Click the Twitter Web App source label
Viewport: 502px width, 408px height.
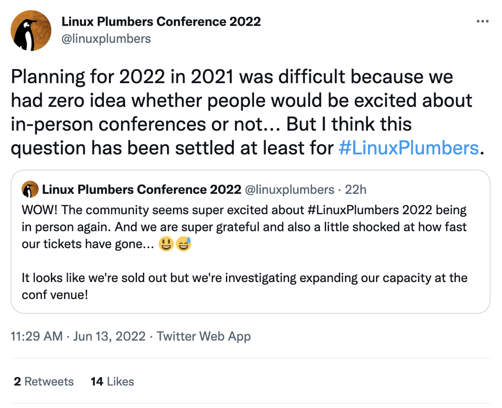click(x=203, y=336)
